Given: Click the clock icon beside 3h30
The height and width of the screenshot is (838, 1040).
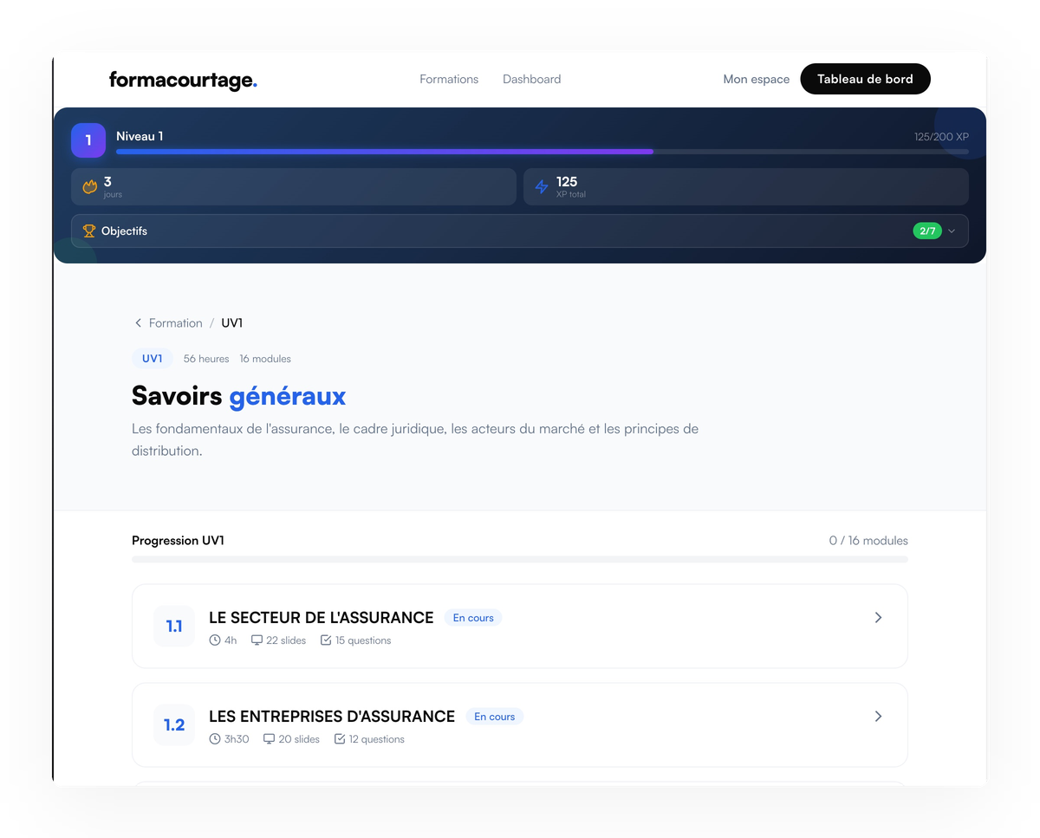Looking at the screenshot, I should (215, 739).
